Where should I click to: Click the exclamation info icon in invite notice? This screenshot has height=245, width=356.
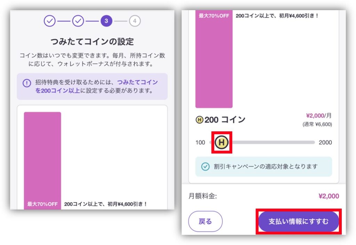27,83
